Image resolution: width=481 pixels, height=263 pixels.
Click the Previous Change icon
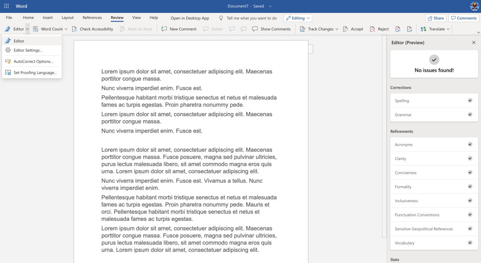click(x=398, y=28)
